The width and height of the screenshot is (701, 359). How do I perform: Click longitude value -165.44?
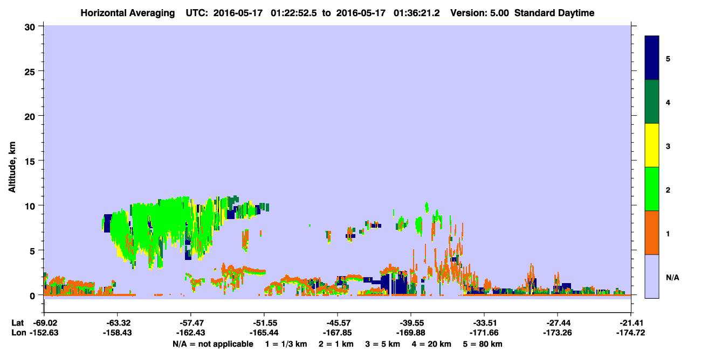pos(264,333)
